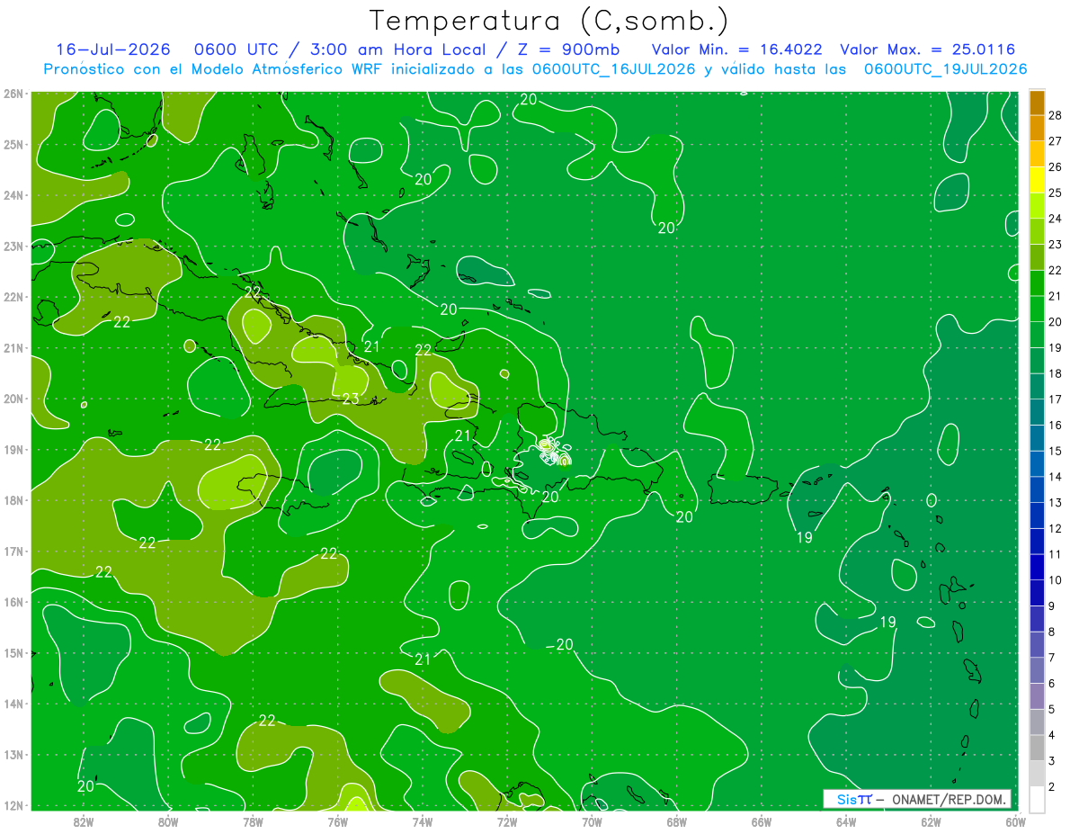Click color bar label '7'

(x=1052, y=658)
